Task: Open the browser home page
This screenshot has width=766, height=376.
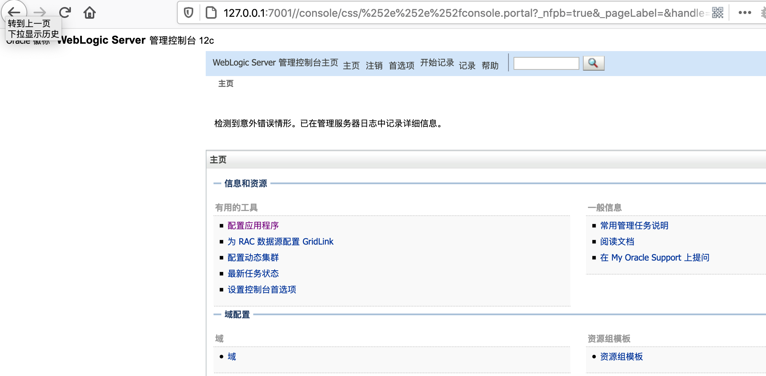Action: pyautogui.click(x=90, y=12)
